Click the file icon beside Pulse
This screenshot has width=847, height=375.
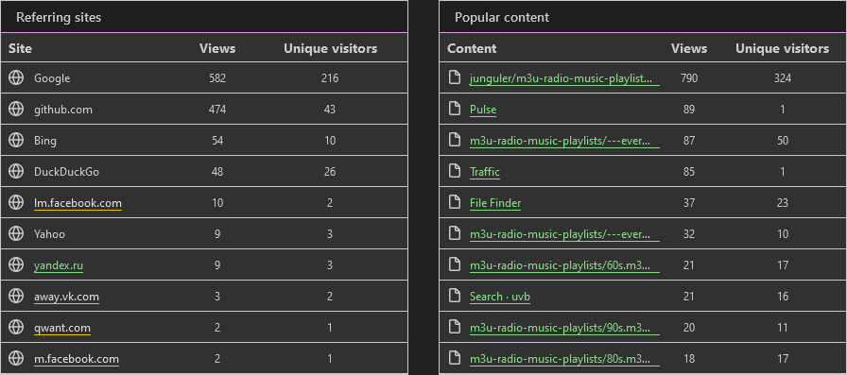coord(456,109)
